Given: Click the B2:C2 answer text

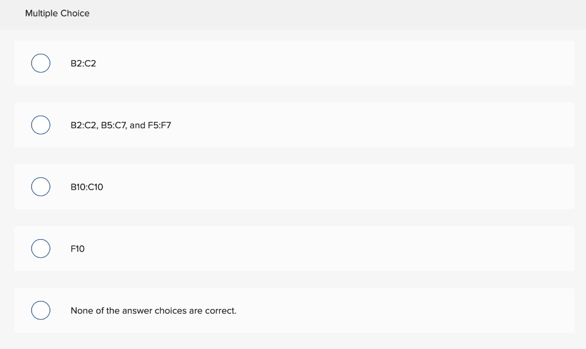Looking at the screenshot, I should click(x=84, y=64).
